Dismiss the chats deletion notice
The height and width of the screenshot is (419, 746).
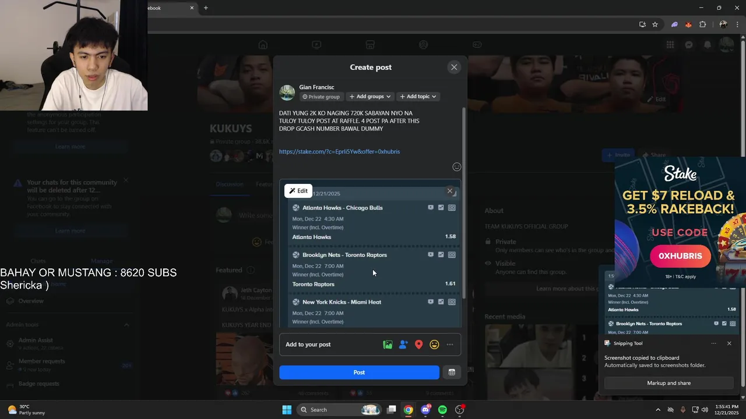[126, 181]
